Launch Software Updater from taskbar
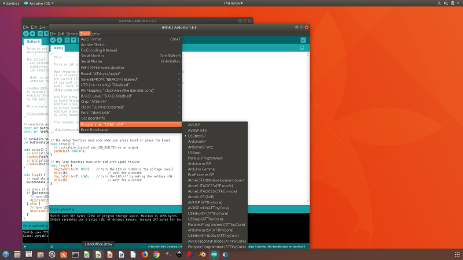Image resolution: width=463 pixels, height=260 pixels. (52, 254)
